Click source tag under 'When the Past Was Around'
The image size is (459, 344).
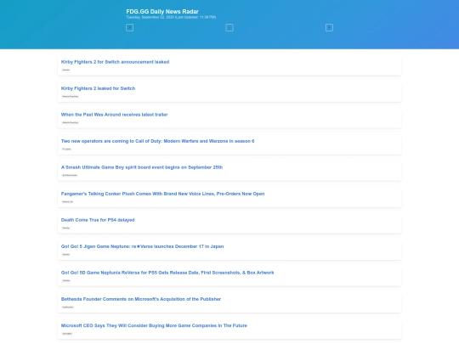pyautogui.click(x=71, y=122)
